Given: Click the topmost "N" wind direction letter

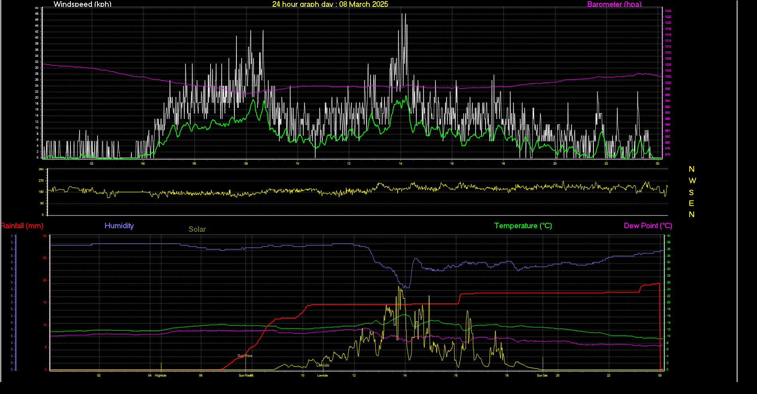Looking at the screenshot, I should 692,169.
